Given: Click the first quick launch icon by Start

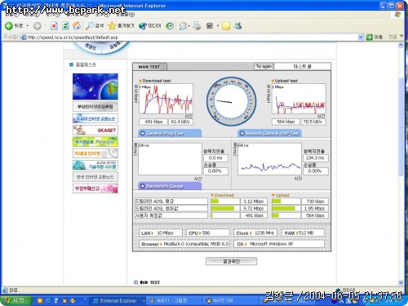Looking at the screenshot, I should pyautogui.click(x=40, y=300).
